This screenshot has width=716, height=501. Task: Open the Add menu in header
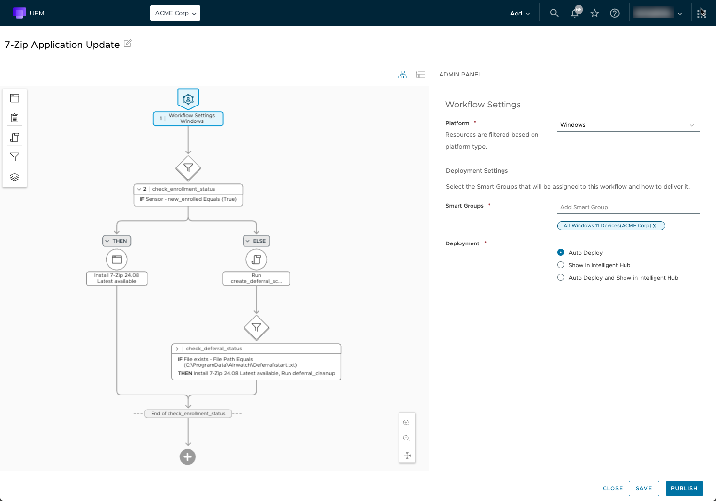[519, 14]
